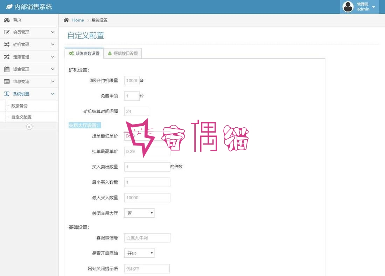
Task: Expand 资金管理 menu chevron
Action: point(52,69)
